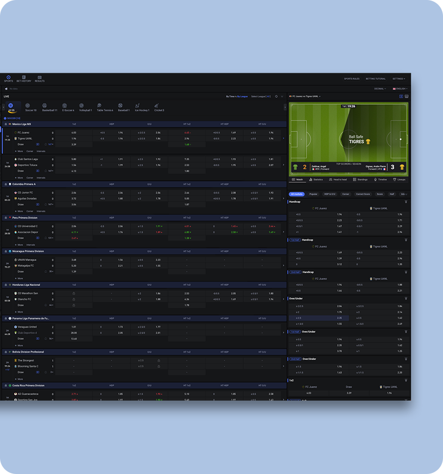Toggle live stream for FC Juarez match
Viewport: 443px width, 474px height.
tap(38, 145)
